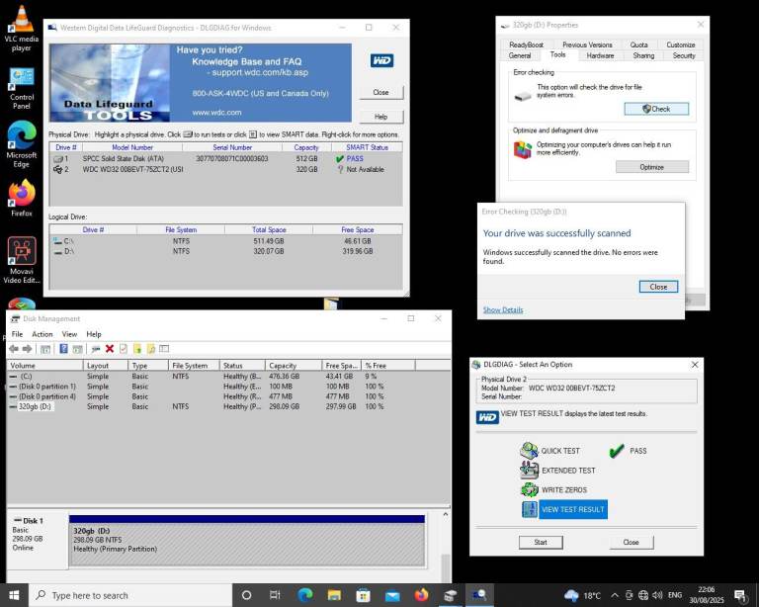Switch to the Hardware tab
759x607 pixels.
point(600,55)
